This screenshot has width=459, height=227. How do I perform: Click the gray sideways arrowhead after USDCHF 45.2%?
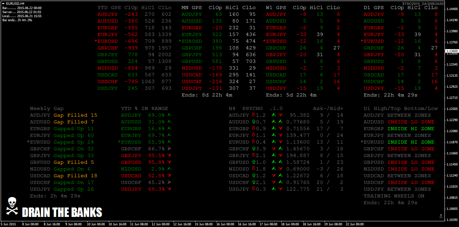[169, 182]
